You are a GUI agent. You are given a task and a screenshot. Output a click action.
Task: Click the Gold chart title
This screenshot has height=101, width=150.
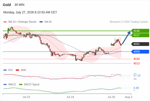point(7,5)
